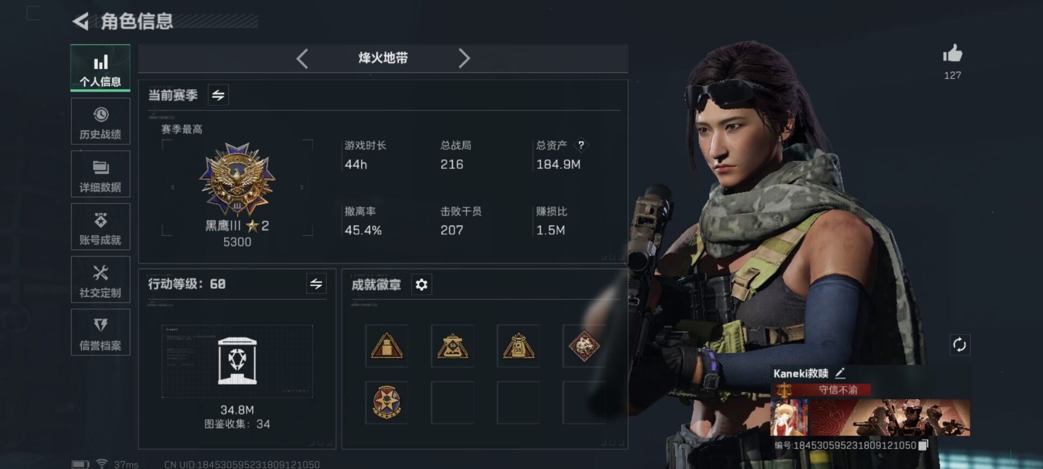Open the 信誉档案 reputation profile
1043x469 pixels.
pos(100,332)
